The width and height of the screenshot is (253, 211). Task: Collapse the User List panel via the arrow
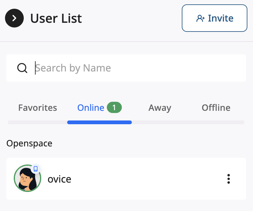[14, 18]
